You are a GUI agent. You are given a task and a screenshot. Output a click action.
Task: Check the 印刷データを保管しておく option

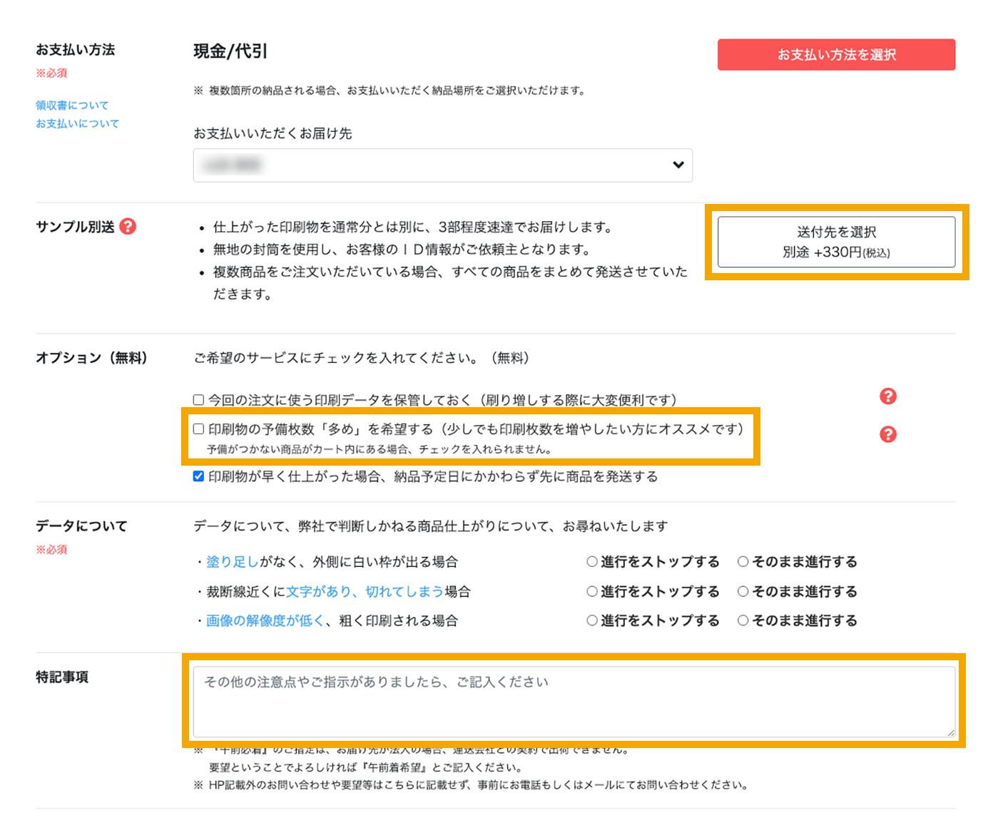[x=198, y=399]
